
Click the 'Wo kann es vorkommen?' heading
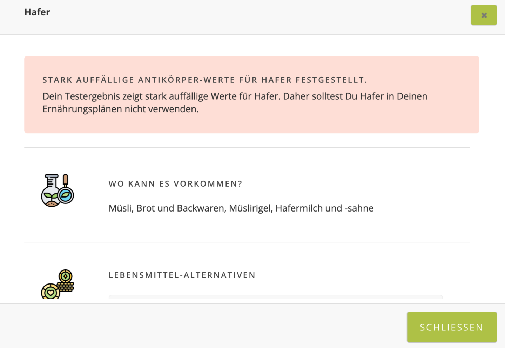click(175, 184)
